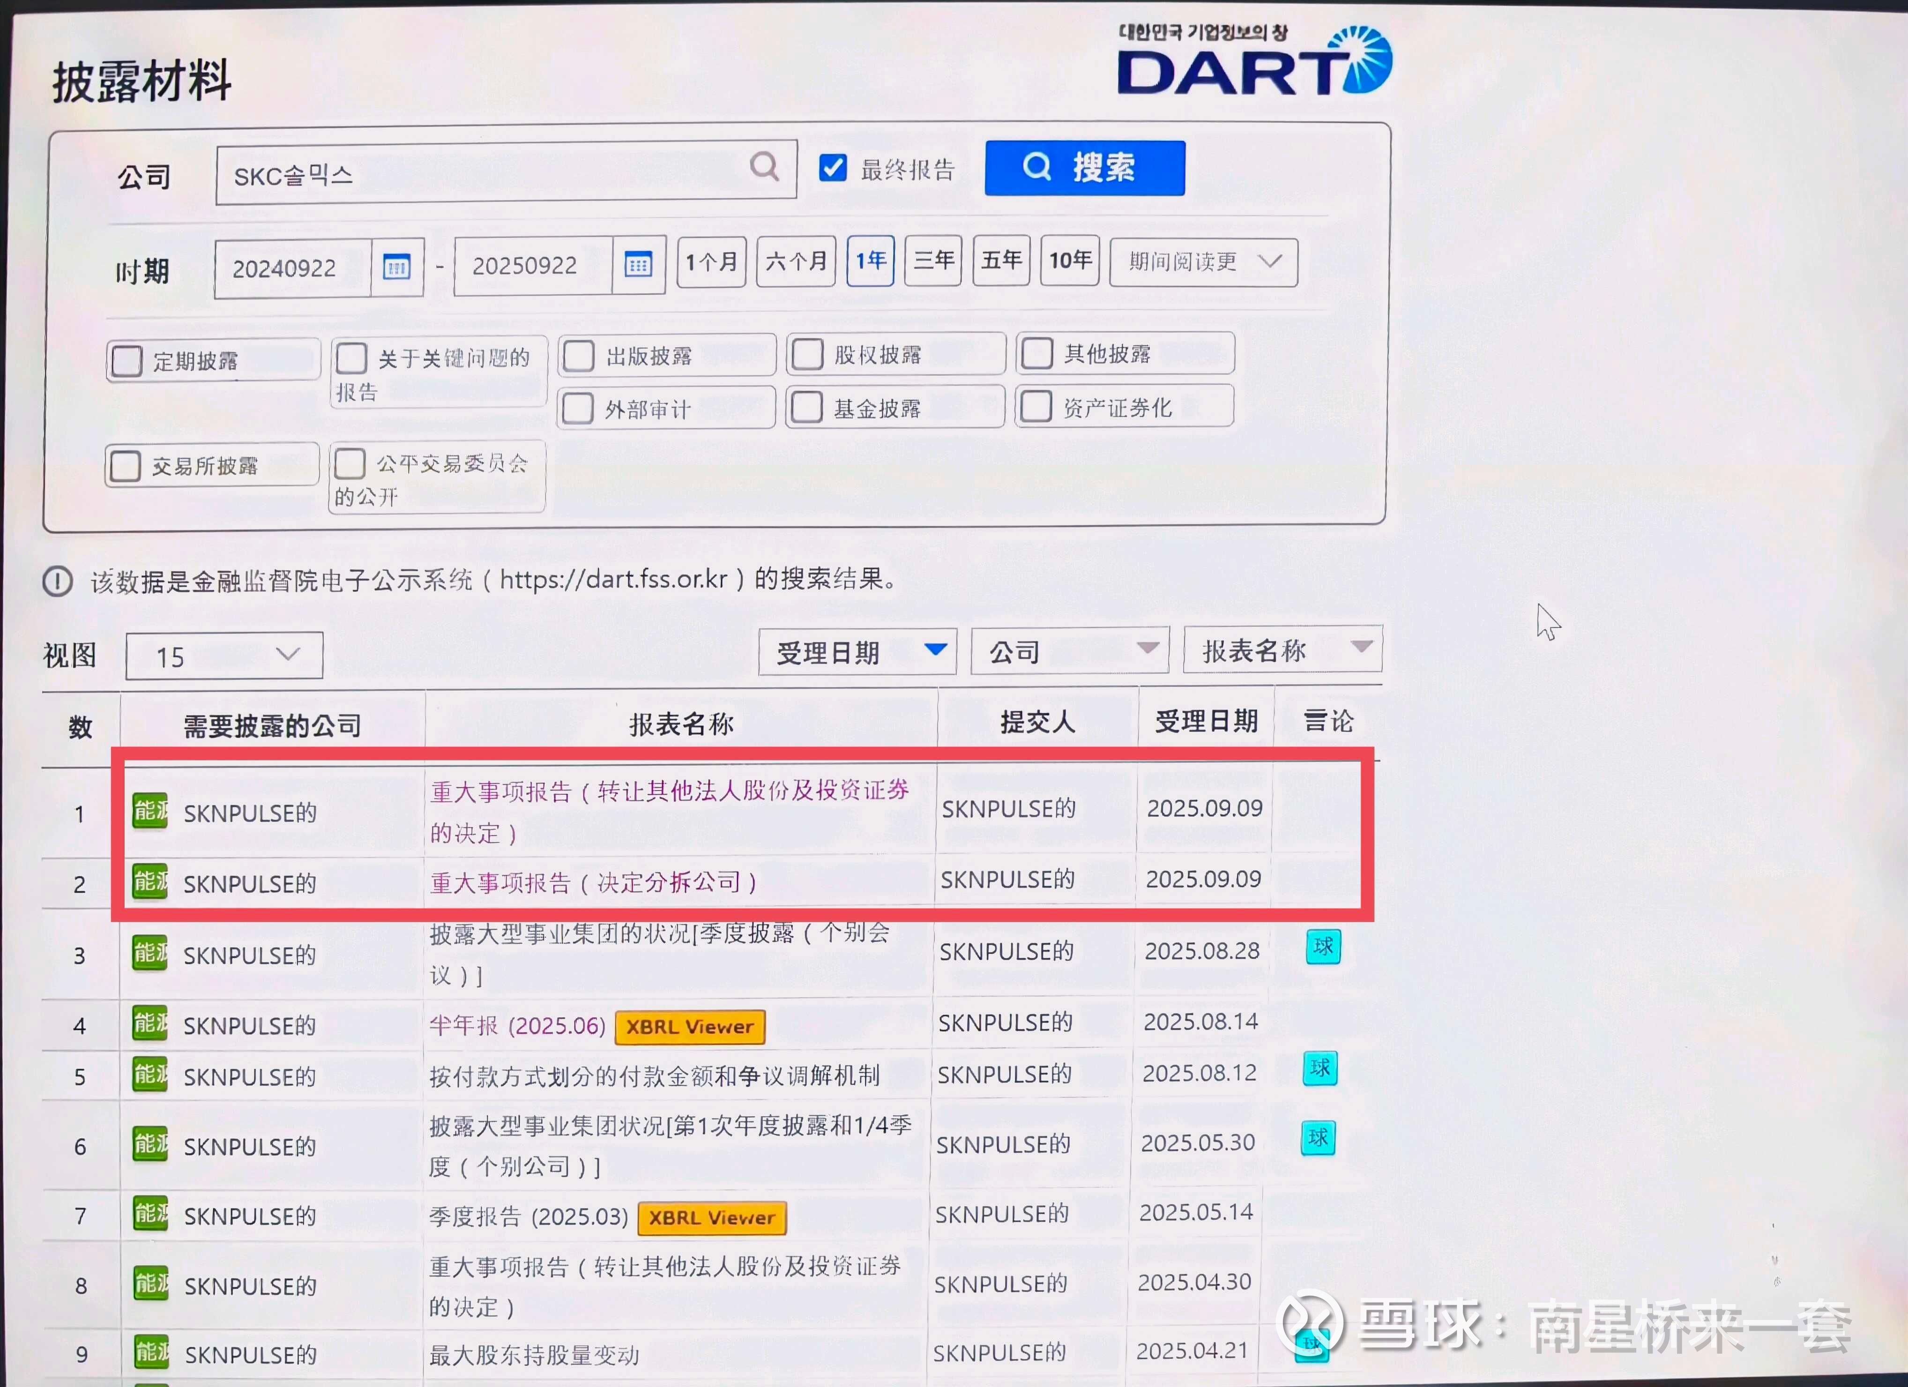Click green market badge in row 1
This screenshot has height=1387, width=1908.
coord(150,811)
